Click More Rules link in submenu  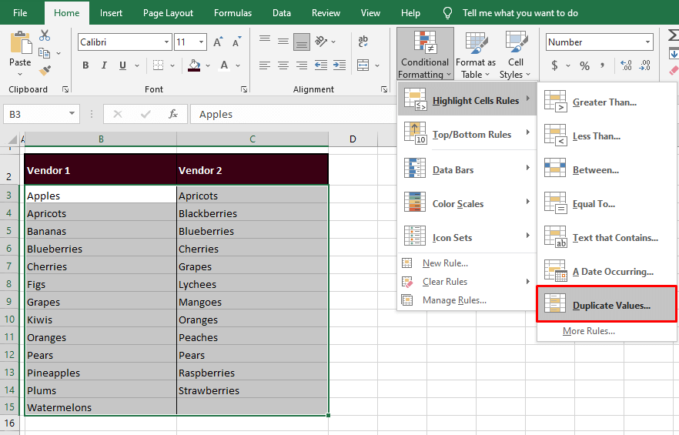588,331
